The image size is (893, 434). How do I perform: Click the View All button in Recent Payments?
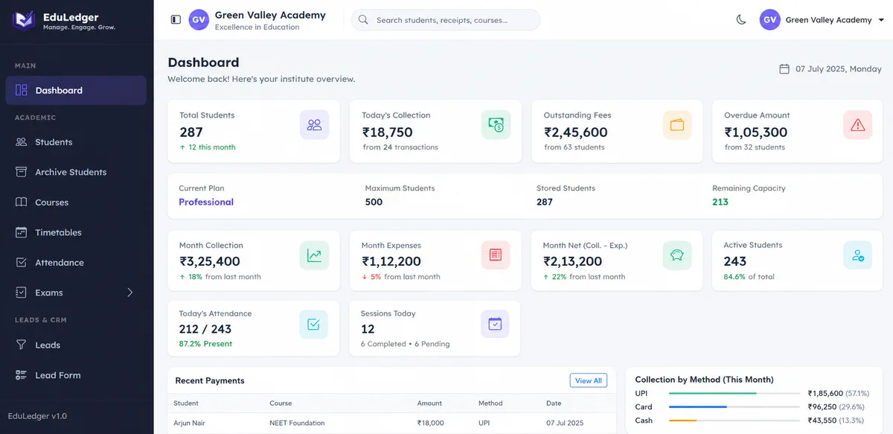588,380
